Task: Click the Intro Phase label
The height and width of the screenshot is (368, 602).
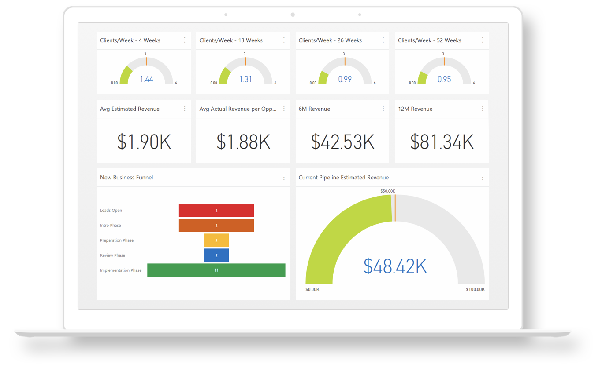Action: click(111, 226)
